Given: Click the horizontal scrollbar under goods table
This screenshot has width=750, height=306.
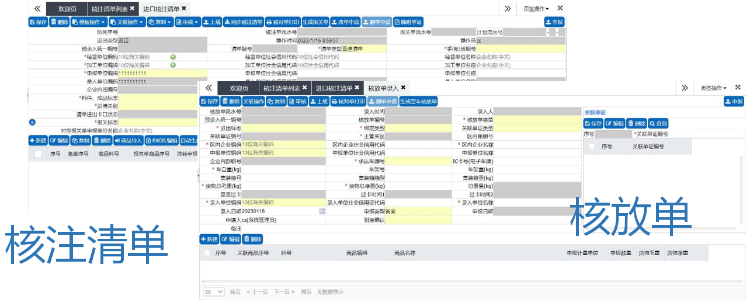Looking at the screenshot, I should pyautogui.click(x=472, y=281).
